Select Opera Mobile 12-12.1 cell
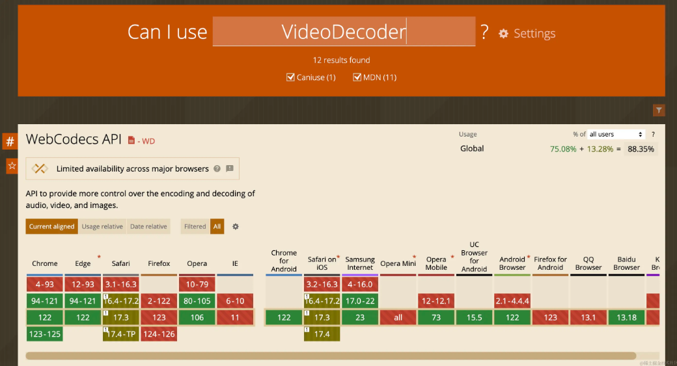The width and height of the screenshot is (677, 366). (x=436, y=301)
